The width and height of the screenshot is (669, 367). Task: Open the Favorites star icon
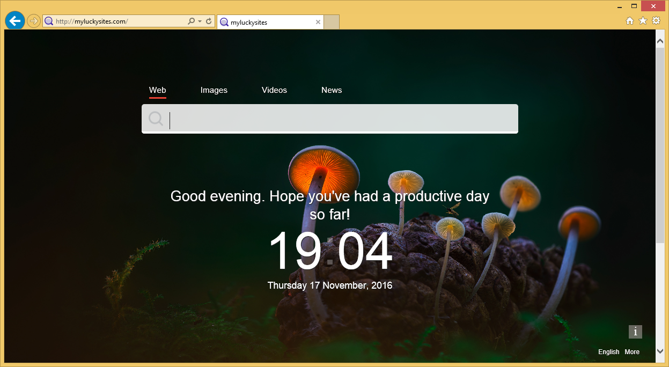coord(643,21)
